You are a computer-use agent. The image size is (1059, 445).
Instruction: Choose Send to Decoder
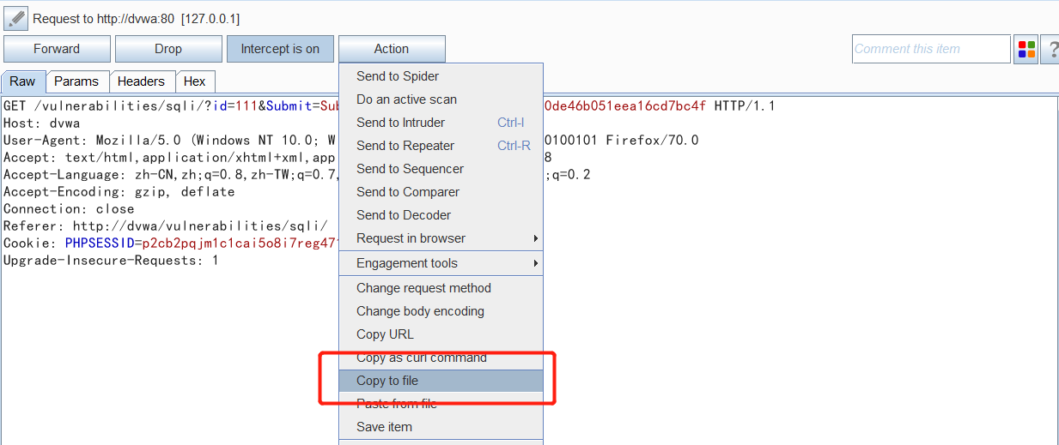(x=441, y=215)
